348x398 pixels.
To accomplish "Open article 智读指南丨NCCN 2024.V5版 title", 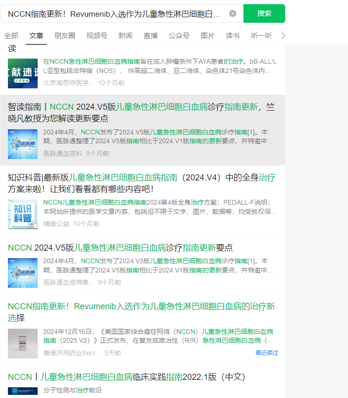I will pos(141,113).
